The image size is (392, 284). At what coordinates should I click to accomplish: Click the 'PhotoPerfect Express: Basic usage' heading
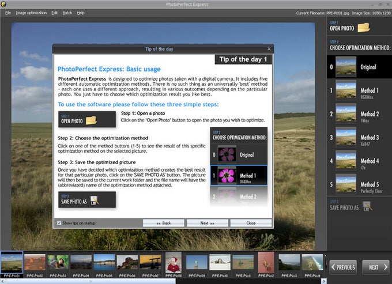109,69
